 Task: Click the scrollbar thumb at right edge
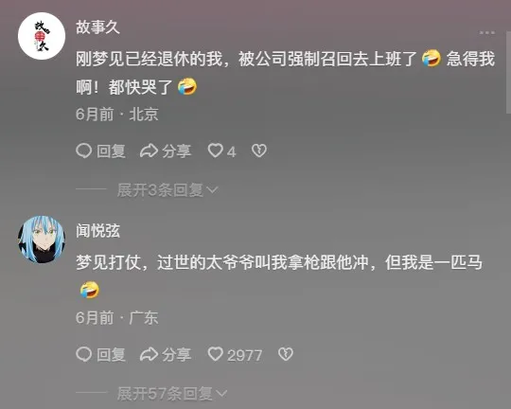point(508,72)
